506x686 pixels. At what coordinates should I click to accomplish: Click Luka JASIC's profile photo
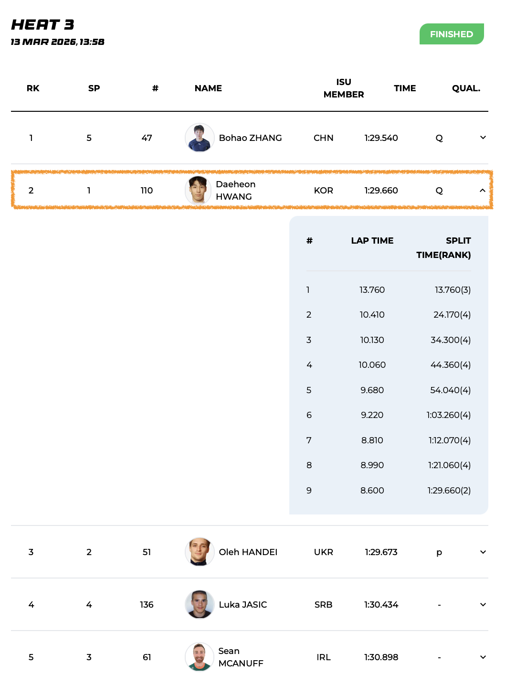(x=199, y=604)
